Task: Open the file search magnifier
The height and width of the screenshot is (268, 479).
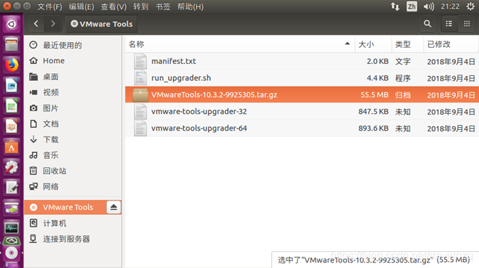Action: coord(427,24)
